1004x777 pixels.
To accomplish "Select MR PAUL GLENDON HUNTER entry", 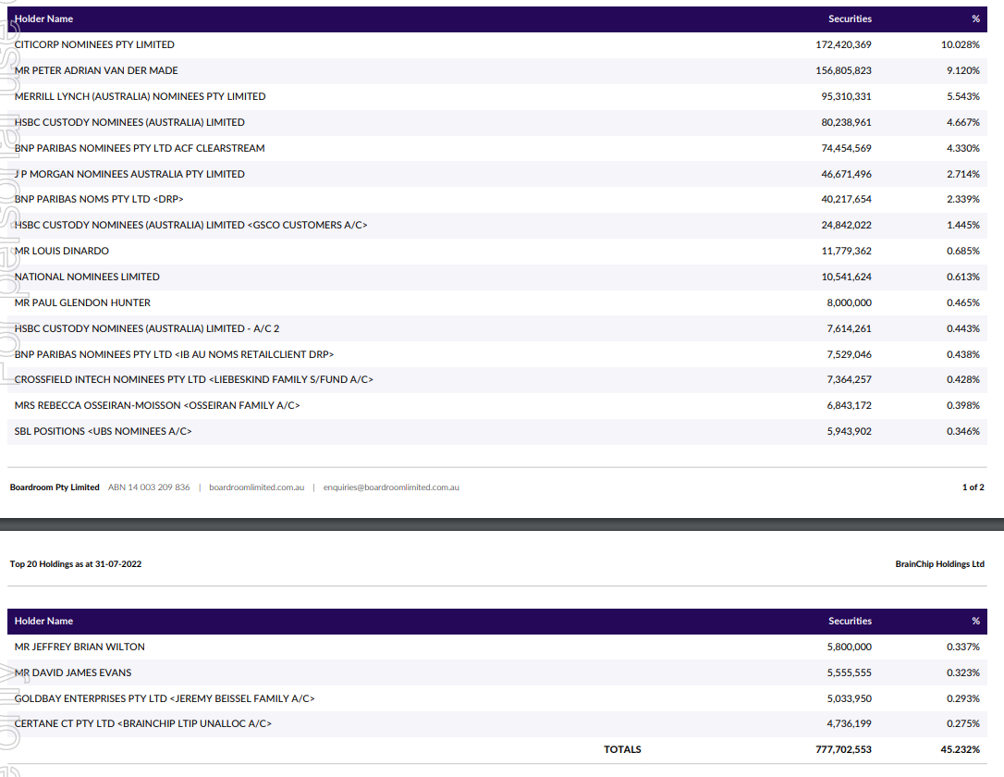I will pyautogui.click(x=82, y=302).
